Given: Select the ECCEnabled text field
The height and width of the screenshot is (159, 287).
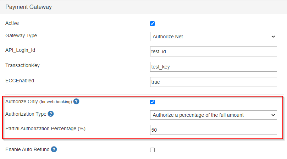Looking at the screenshot, I should point(214,82).
